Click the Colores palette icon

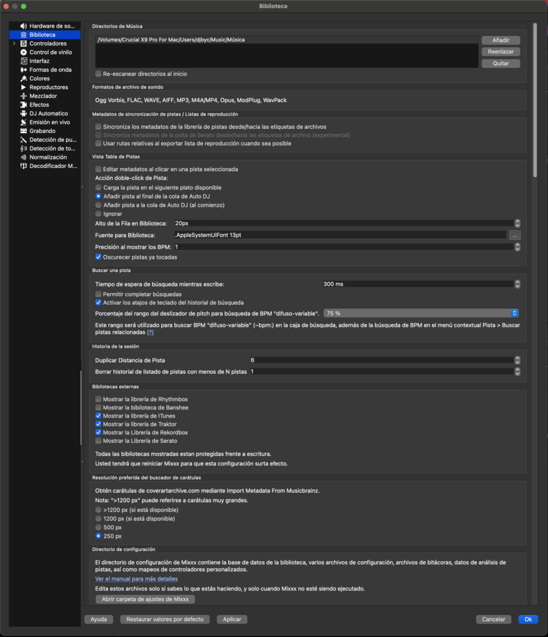pos(24,78)
